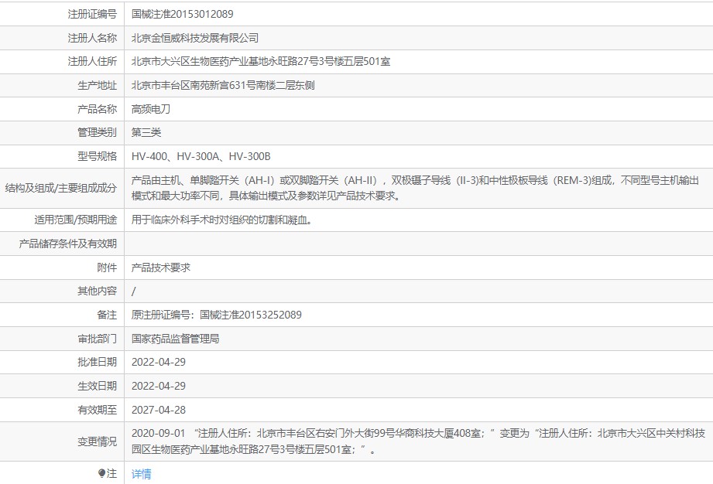
Task: Select remark 原注册证编号：国械注准20153252089
Action: point(217,315)
